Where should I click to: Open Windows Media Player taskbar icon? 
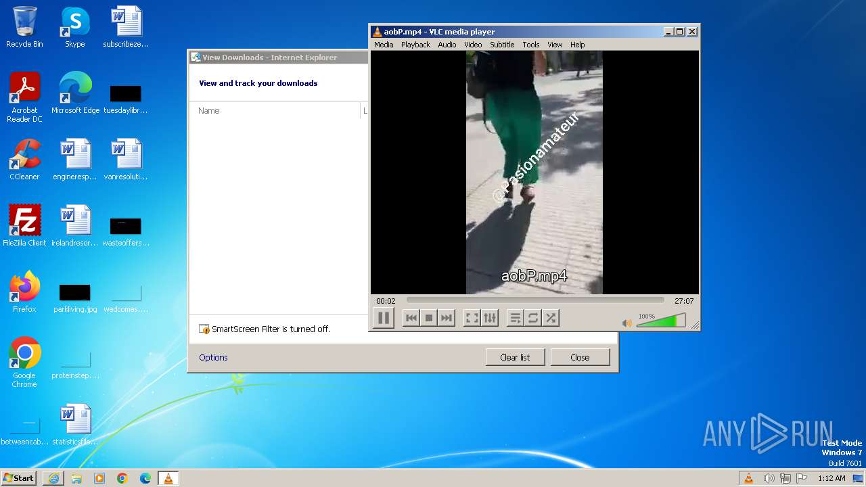pos(99,478)
